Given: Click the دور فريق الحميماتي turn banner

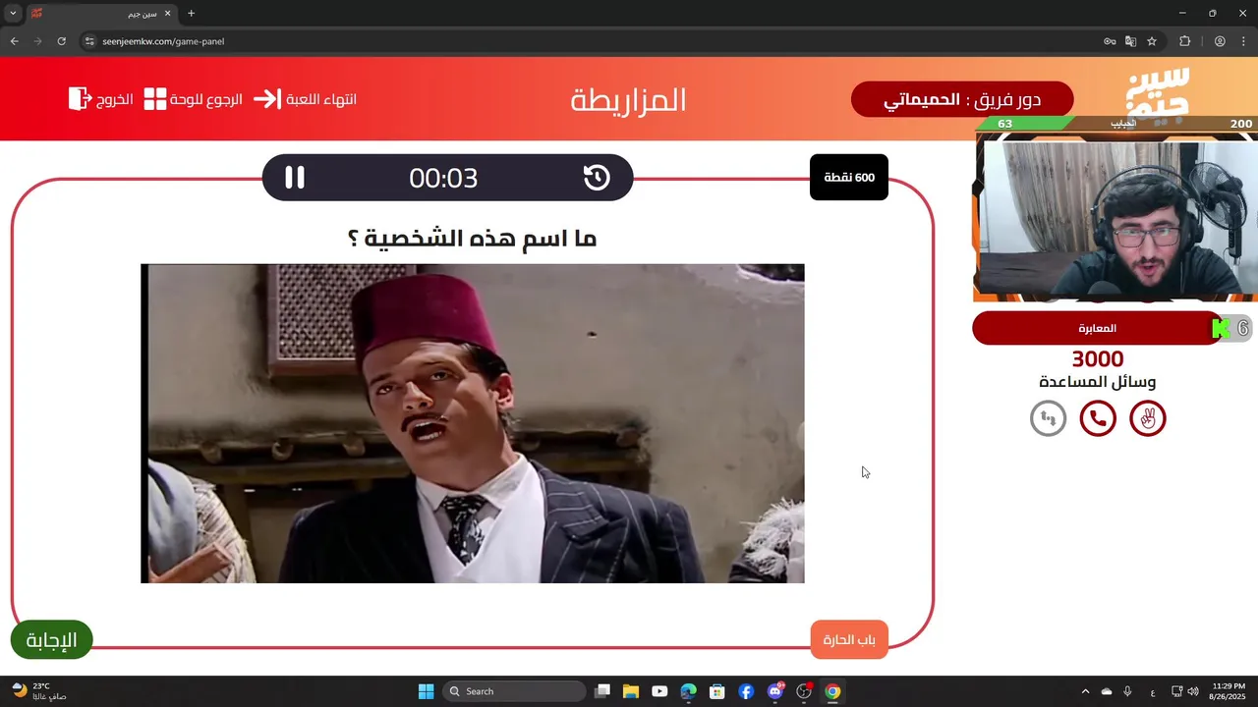Looking at the screenshot, I should tap(962, 99).
